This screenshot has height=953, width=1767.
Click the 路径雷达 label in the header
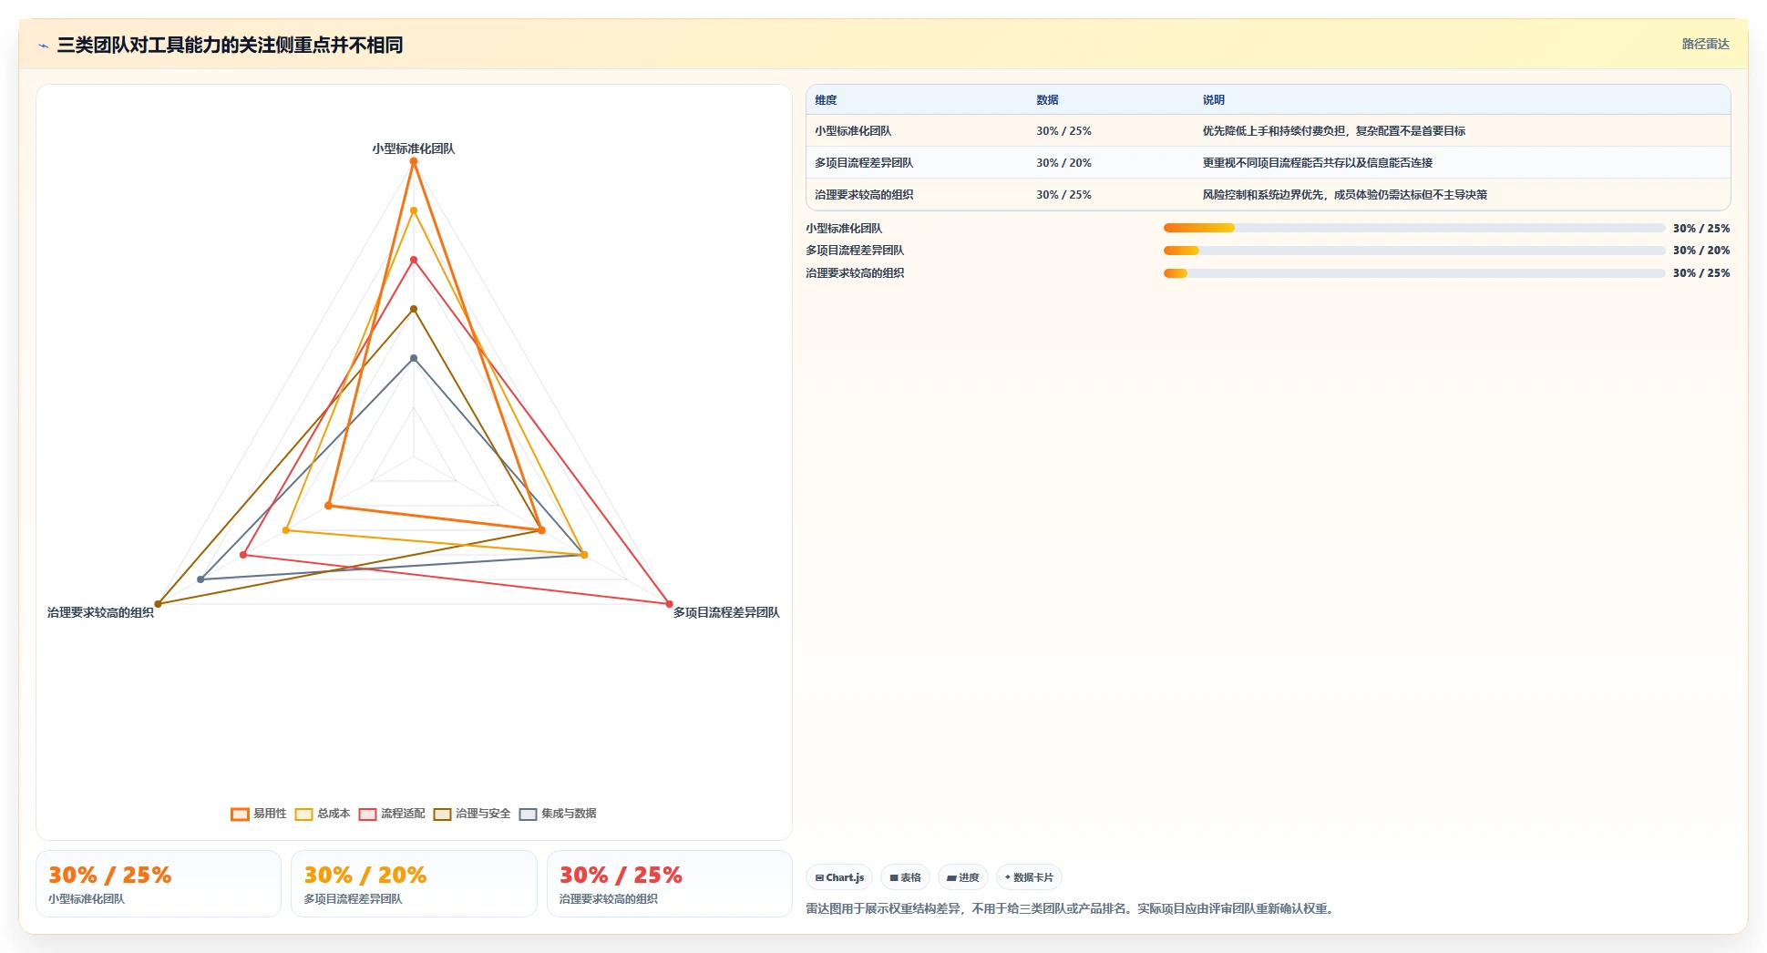pos(1705,44)
